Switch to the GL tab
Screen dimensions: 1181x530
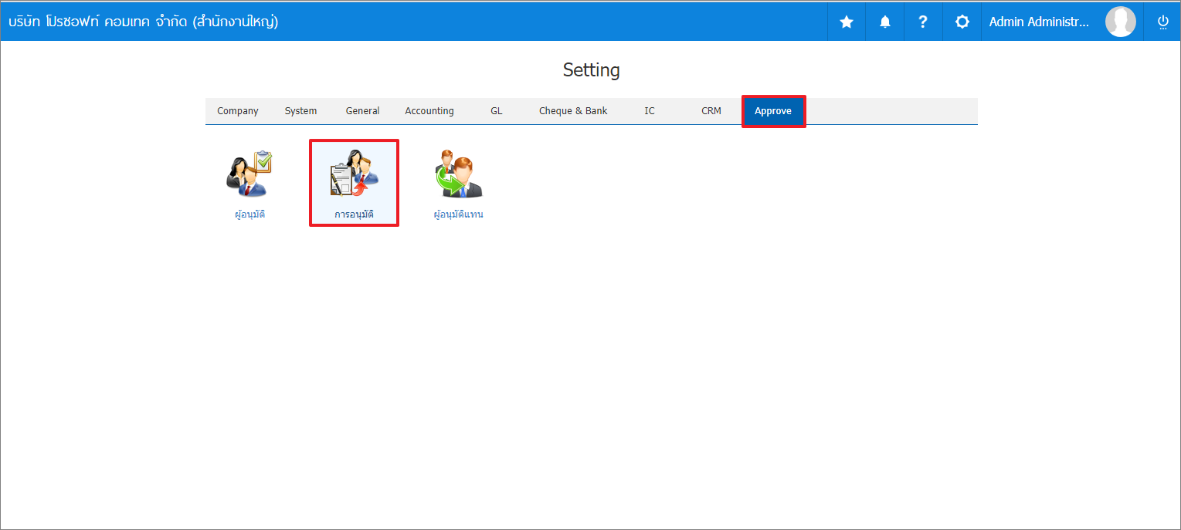496,111
